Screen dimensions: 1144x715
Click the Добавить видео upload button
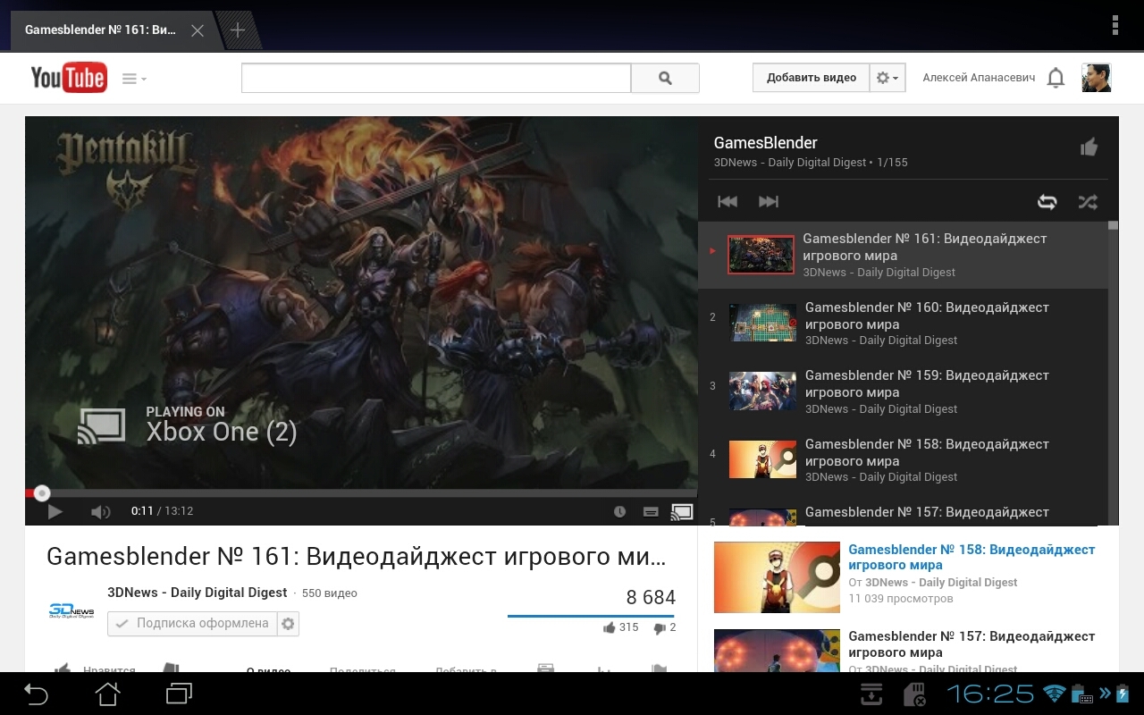(x=811, y=78)
